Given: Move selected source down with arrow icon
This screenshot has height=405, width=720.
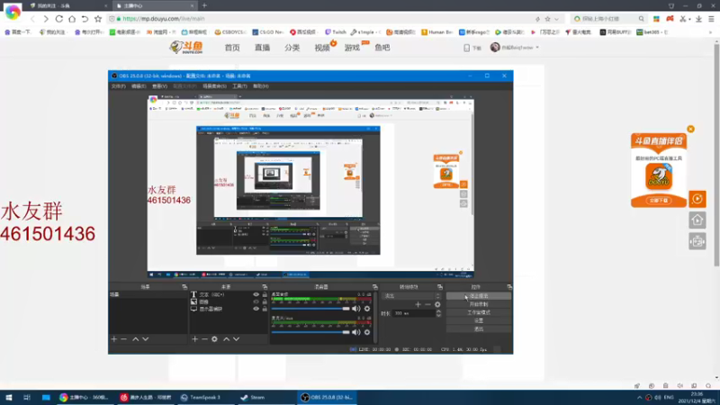Looking at the screenshot, I should [x=237, y=339].
